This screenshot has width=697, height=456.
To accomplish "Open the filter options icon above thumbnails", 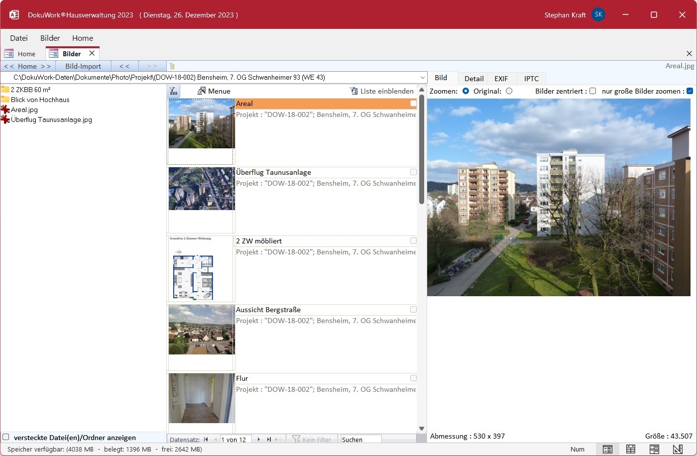I will (173, 91).
